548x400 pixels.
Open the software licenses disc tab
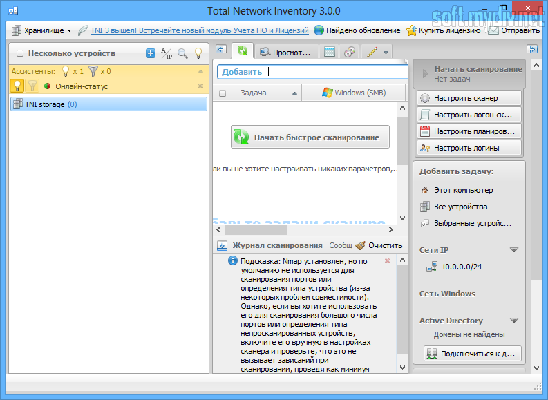pos(350,52)
